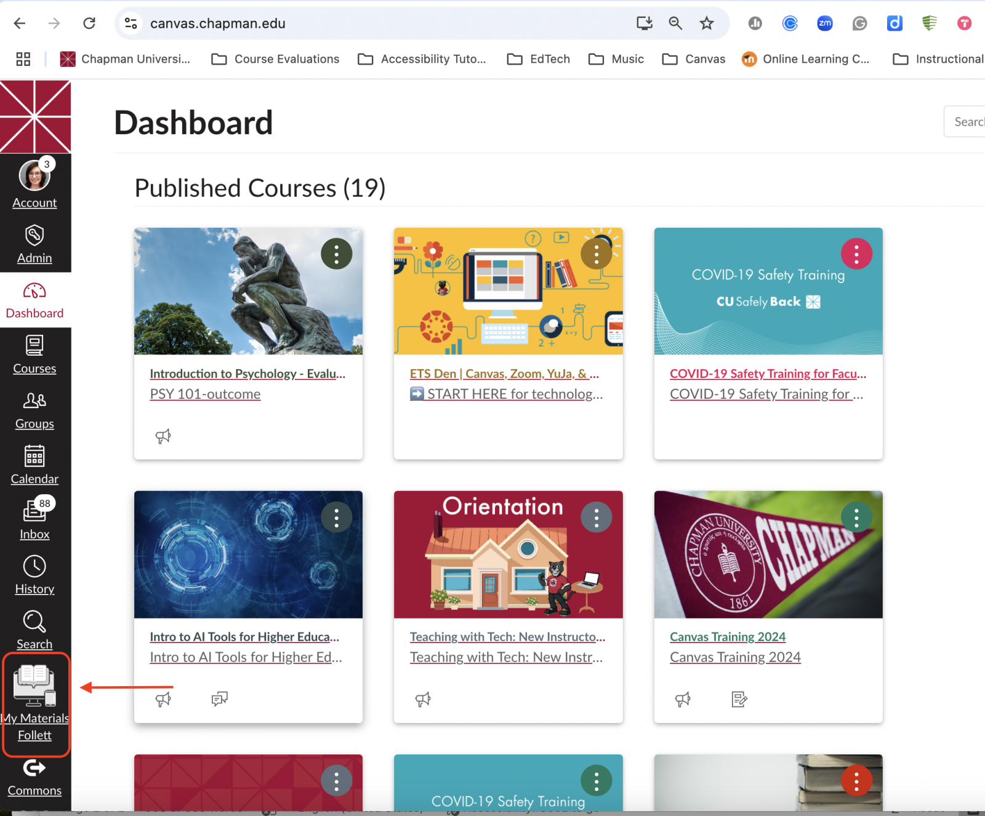The width and height of the screenshot is (985, 816).
Task: Open Commons from the sidebar
Action: tap(34, 778)
